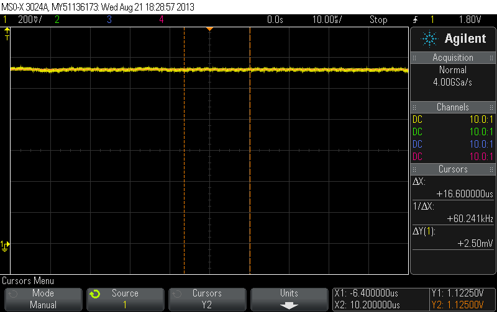
Task: Click the Acquisition panel header
Action: (x=453, y=58)
